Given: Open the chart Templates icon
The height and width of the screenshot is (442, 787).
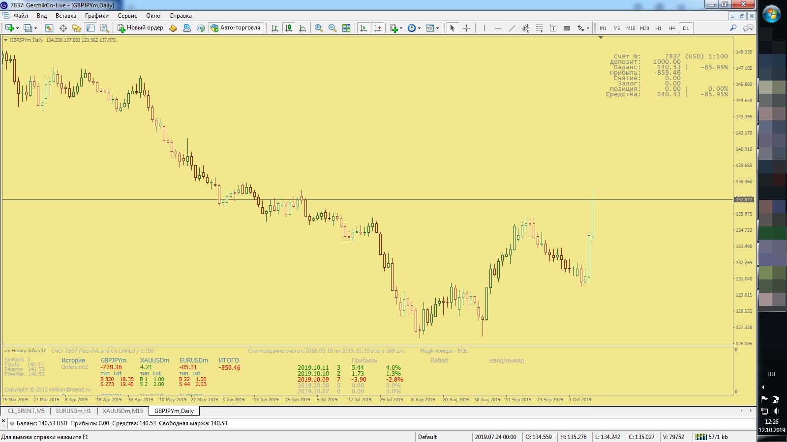Looking at the screenshot, I should pyautogui.click(x=430, y=28).
